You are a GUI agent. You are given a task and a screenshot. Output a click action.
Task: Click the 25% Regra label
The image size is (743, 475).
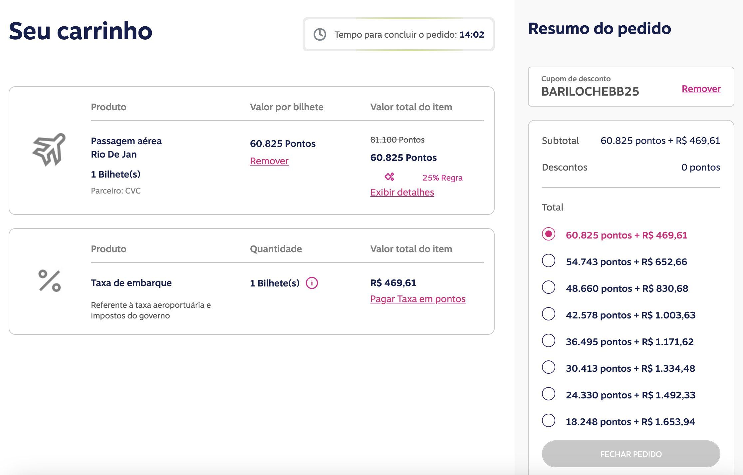(442, 178)
